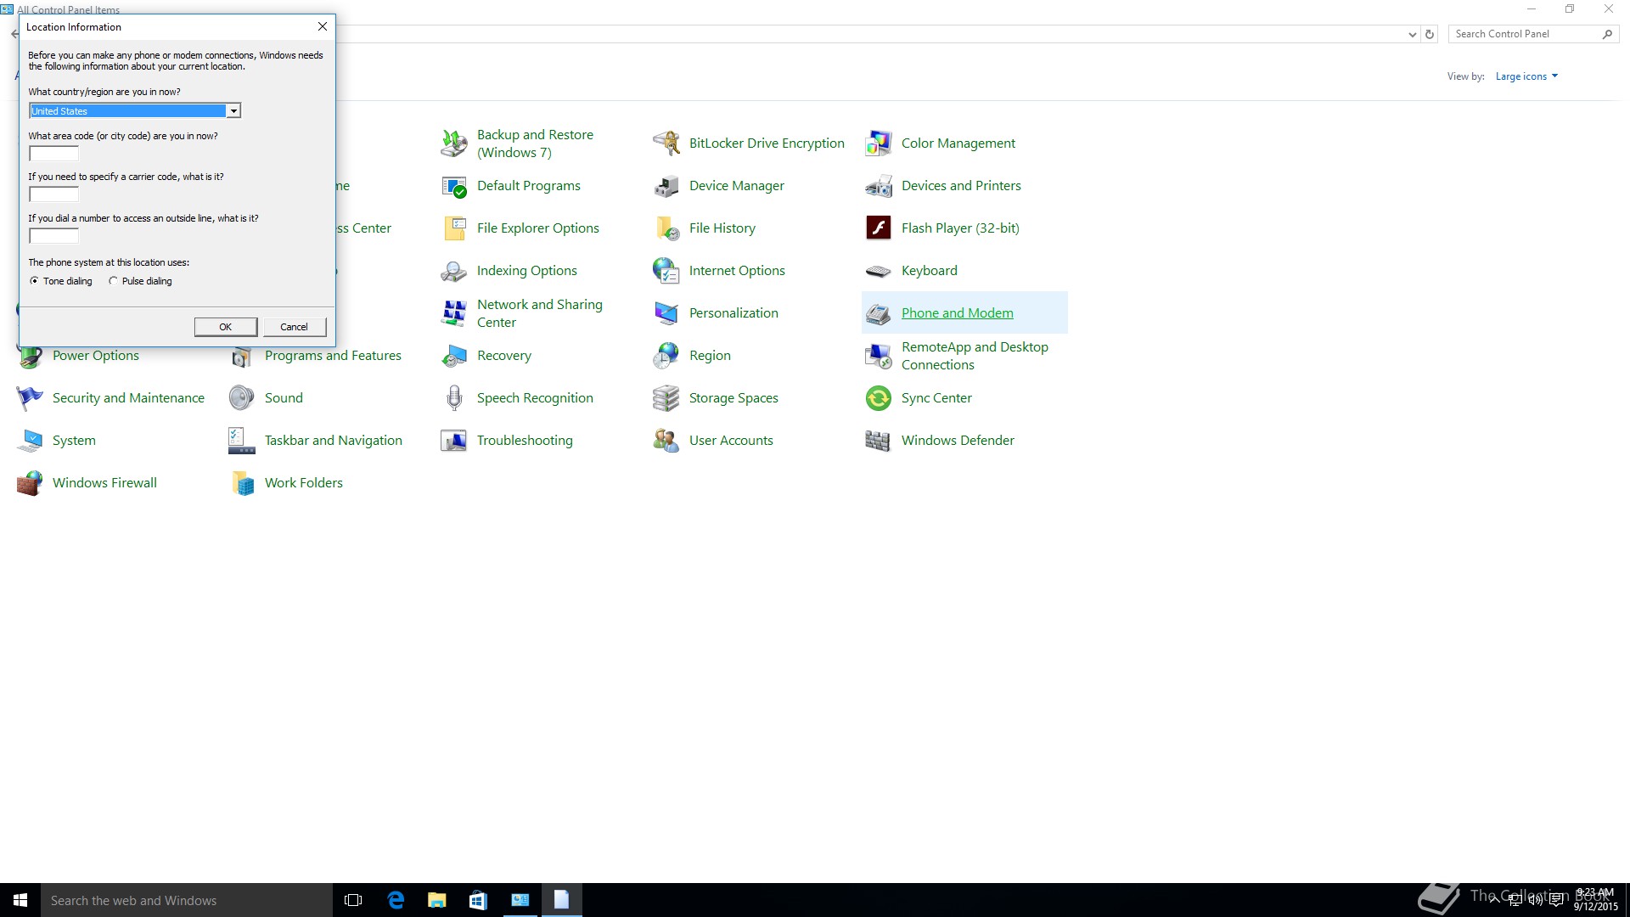Open Taskbar and Navigation link
The image size is (1630, 917).
pos(334,441)
